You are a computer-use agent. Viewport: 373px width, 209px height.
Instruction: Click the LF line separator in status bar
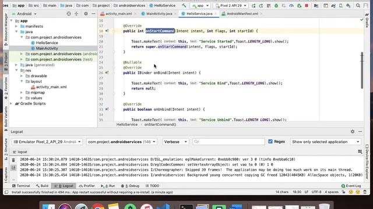(307, 192)
